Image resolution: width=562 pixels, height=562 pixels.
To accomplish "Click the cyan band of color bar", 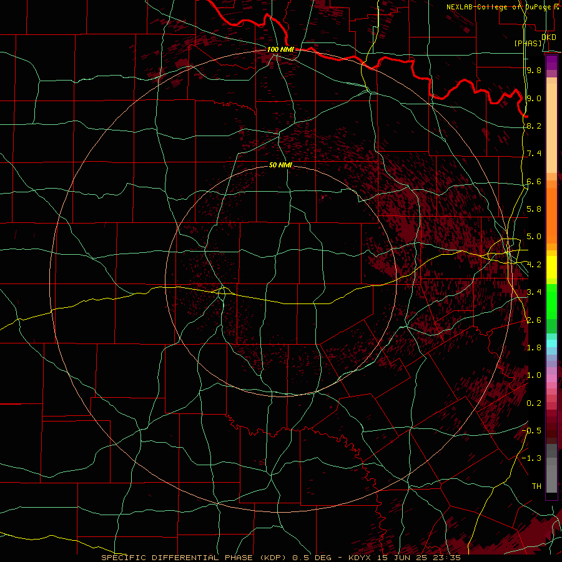I will coord(551,343).
